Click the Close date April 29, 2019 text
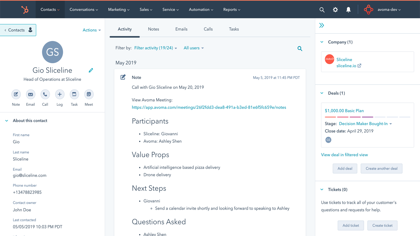This screenshot has width=420, height=236. tap(349, 131)
